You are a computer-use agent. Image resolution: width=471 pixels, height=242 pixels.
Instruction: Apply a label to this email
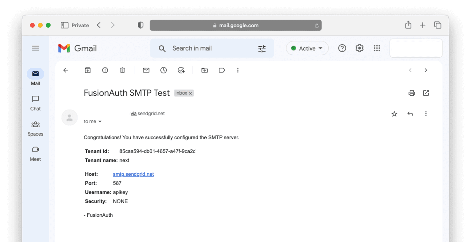(222, 70)
